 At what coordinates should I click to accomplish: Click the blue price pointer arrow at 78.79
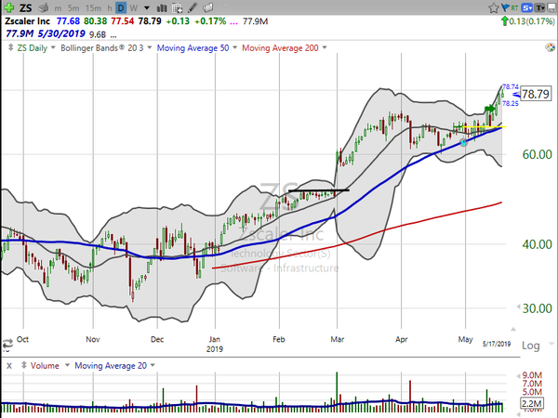(x=515, y=94)
